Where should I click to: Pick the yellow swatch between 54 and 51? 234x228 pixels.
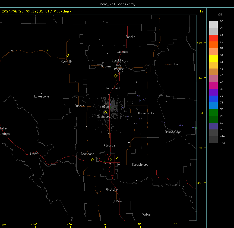point(213,58)
